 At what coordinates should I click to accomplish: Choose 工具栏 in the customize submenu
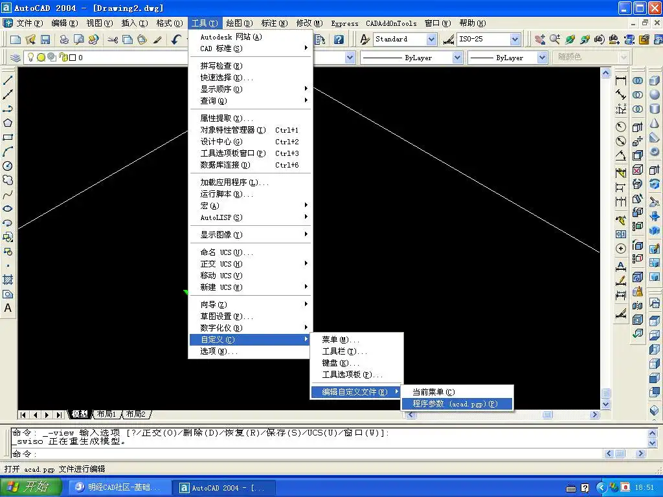pos(357,351)
